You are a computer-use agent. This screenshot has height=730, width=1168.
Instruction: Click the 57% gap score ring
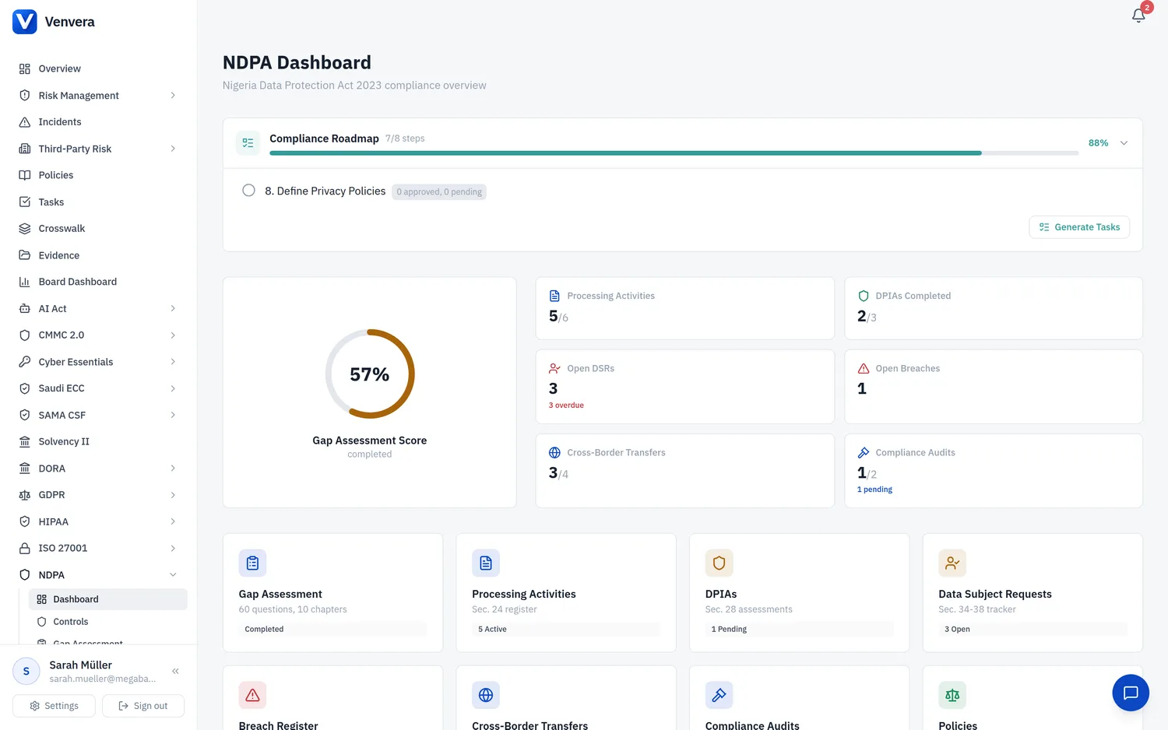tap(370, 374)
